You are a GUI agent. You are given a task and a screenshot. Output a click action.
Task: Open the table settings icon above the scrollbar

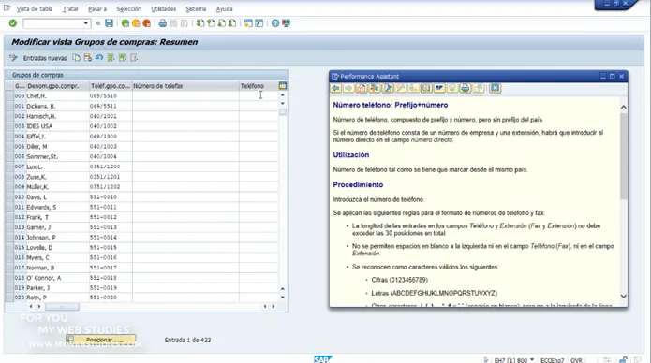(x=283, y=86)
